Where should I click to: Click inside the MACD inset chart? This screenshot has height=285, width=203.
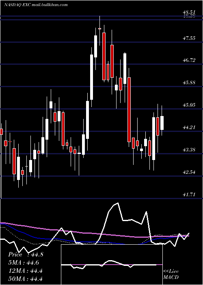tap(112, 265)
